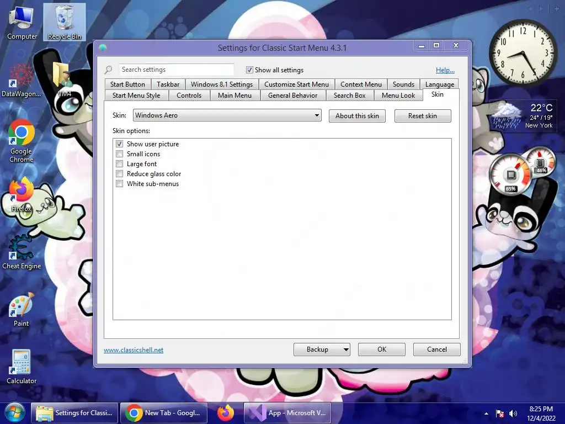565x424 pixels.
Task: Open the www.classicshell.net link
Action: pos(134,350)
